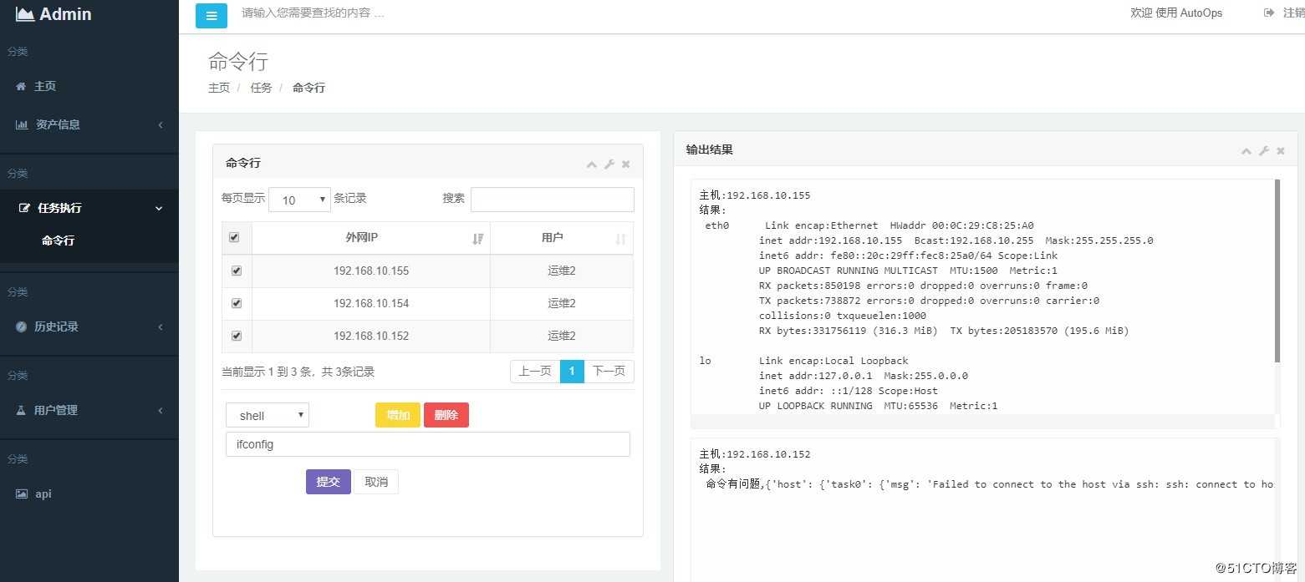This screenshot has width=1305, height=582.
Task: Click the clock icon beside 历史记录
Action: point(21,326)
